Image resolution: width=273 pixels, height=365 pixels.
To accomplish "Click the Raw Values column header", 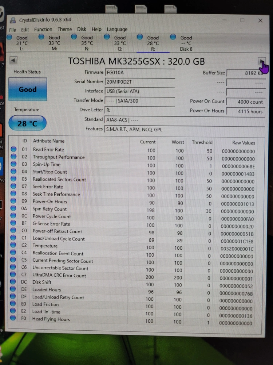I will click(x=244, y=143).
